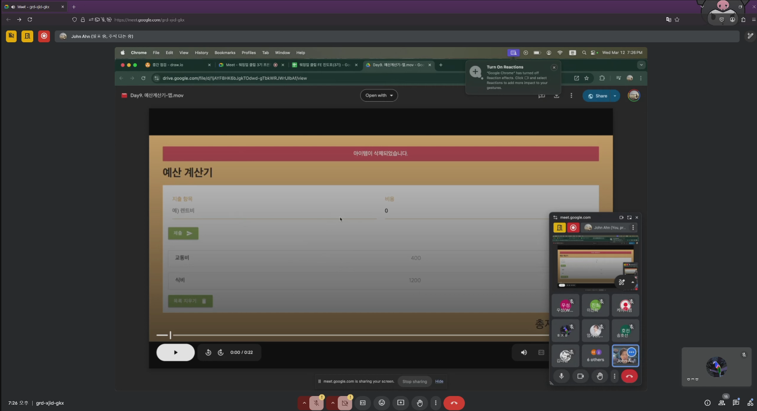Click the Share button in Drive viewer
757x411 pixels.
click(597, 96)
